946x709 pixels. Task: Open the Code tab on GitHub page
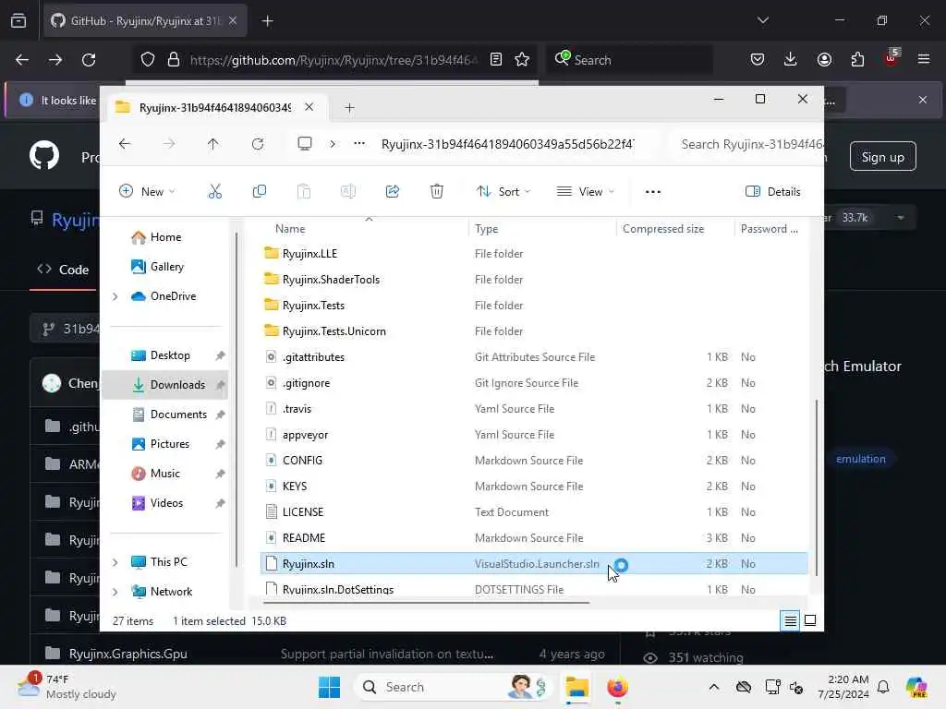[x=63, y=270]
